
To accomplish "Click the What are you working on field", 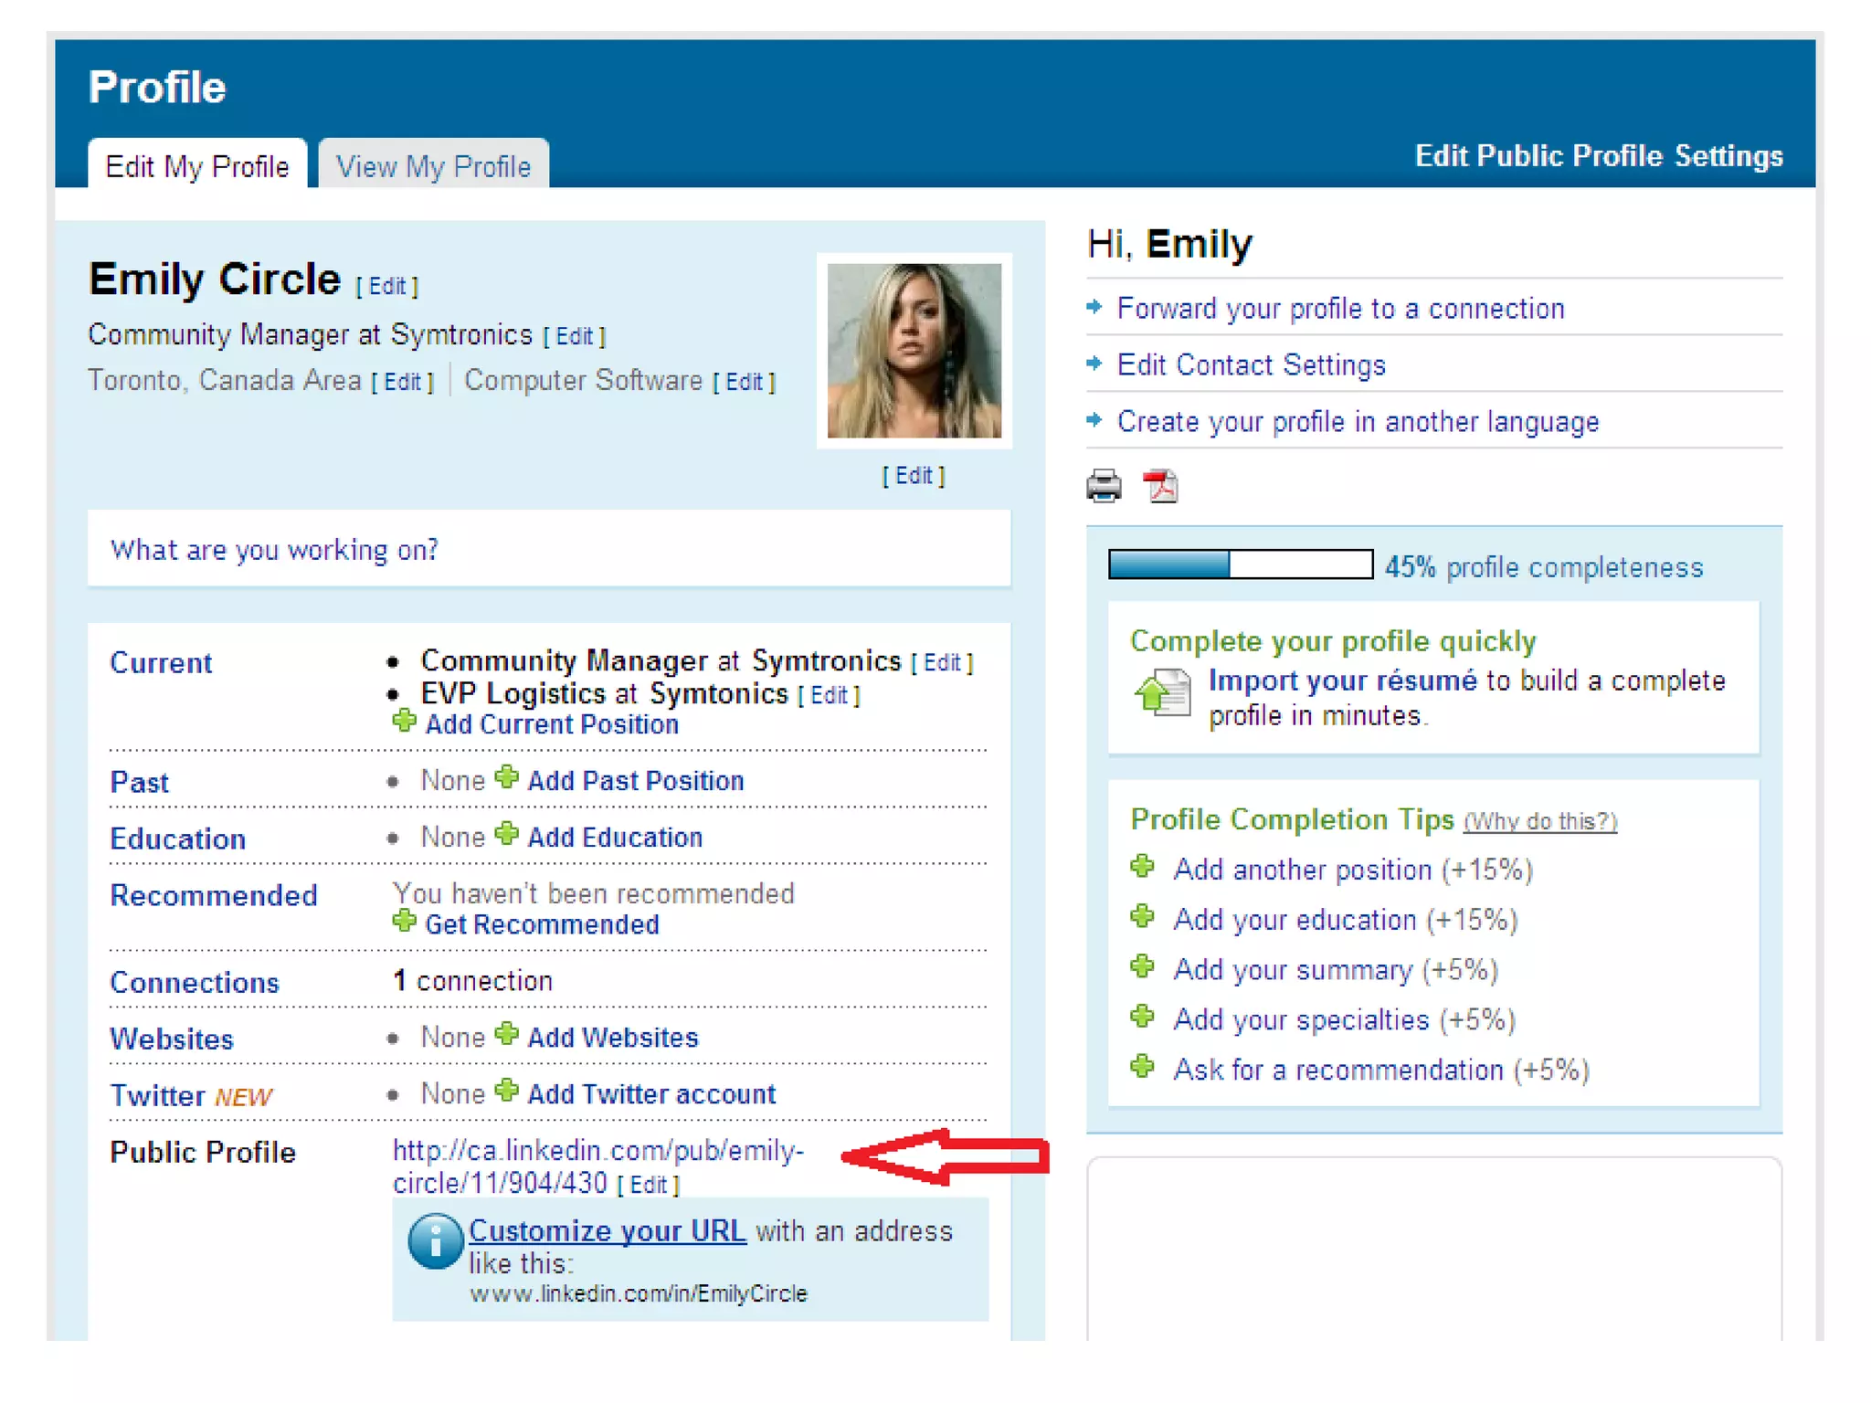I will pyautogui.click(x=548, y=549).
